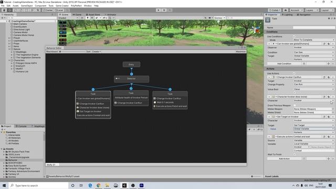Toggle the Use Actions checkbox
The image size is (336, 189).
pos(294,73)
